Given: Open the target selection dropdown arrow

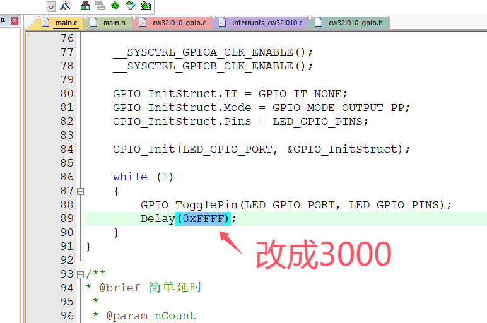Looking at the screenshot, I should pyautogui.click(x=50, y=6).
